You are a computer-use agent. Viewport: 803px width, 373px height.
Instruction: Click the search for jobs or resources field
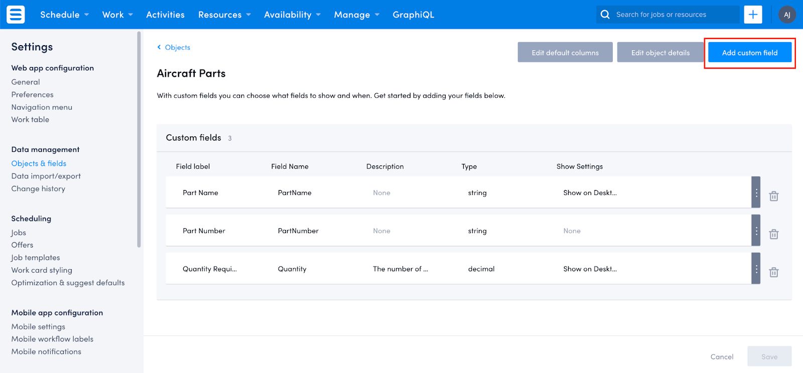(673, 15)
